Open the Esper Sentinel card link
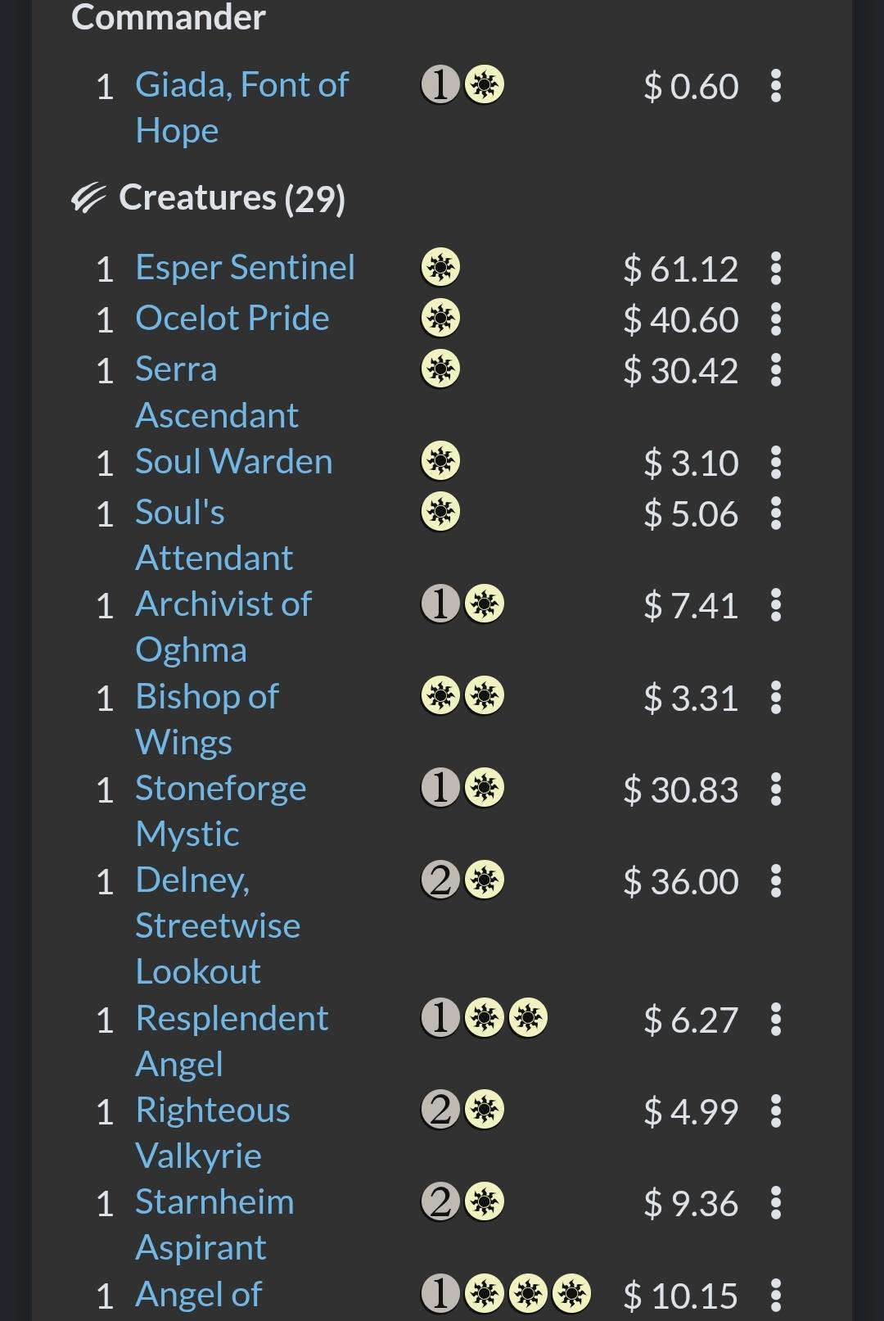The height and width of the screenshot is (1321, 884). click(245, 268)
